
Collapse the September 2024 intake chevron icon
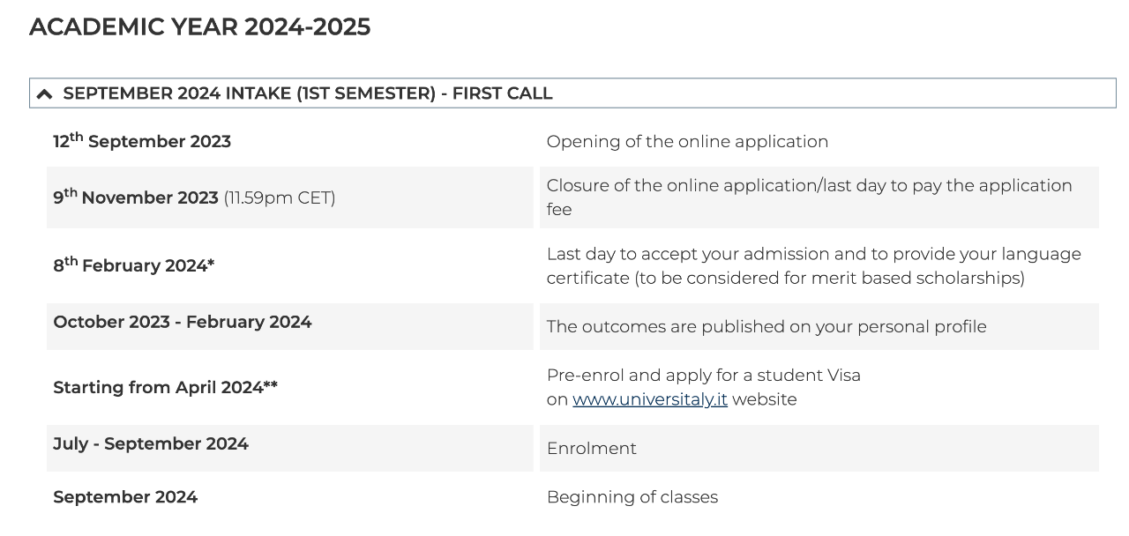click(45, 94)
